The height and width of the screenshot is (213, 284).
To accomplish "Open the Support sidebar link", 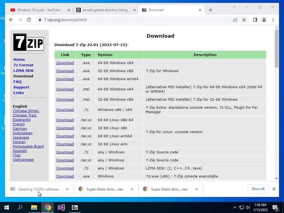I will click(21, 87).
